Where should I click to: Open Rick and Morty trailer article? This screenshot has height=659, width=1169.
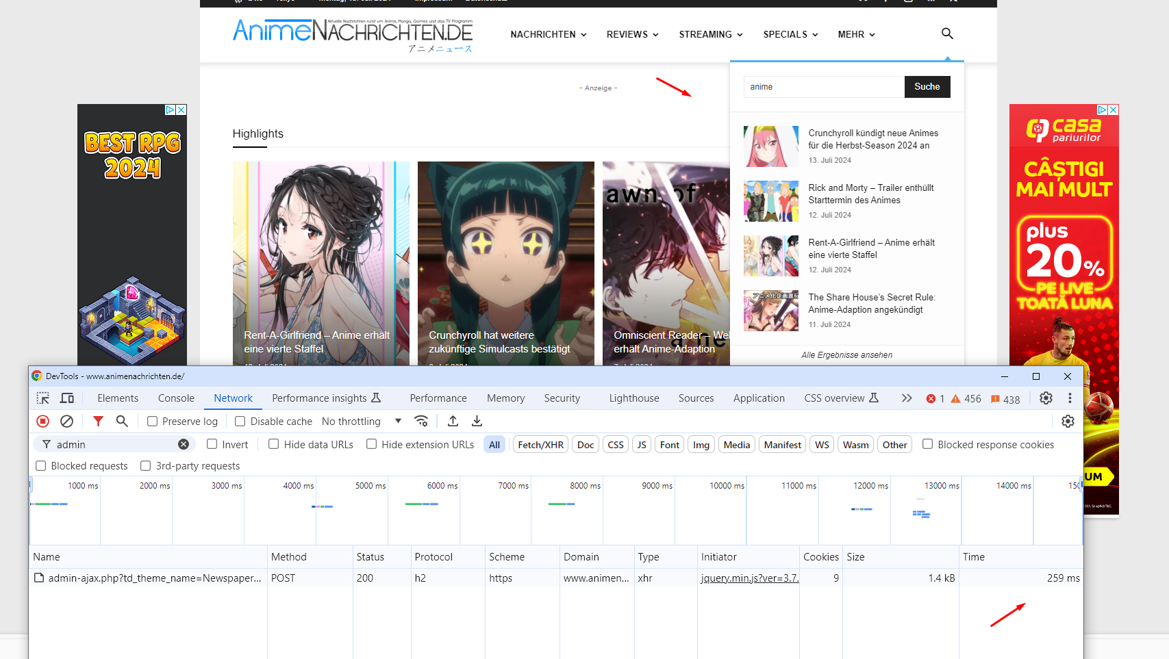pos(871,194)
